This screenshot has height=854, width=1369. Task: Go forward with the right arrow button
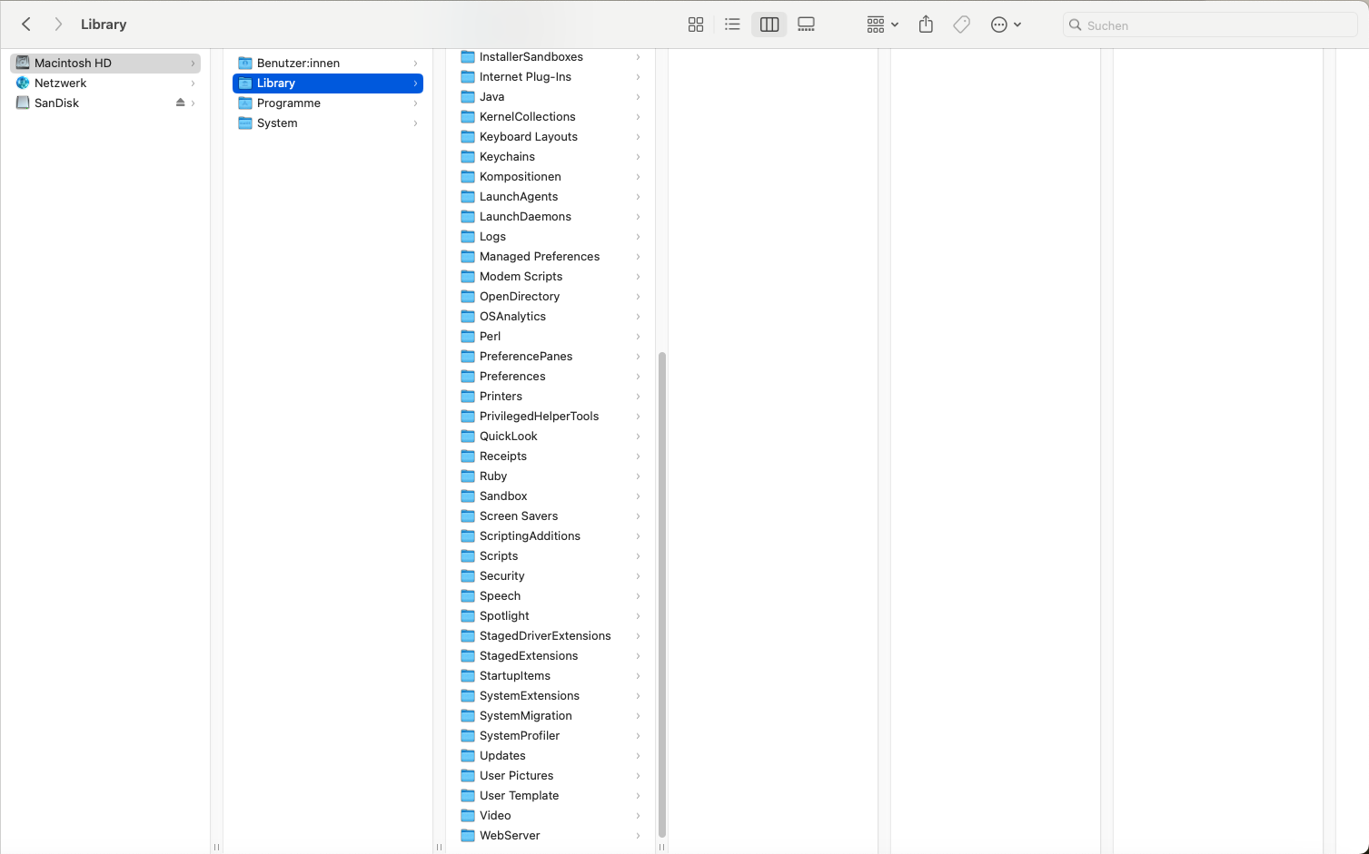[x=58, y=25]
